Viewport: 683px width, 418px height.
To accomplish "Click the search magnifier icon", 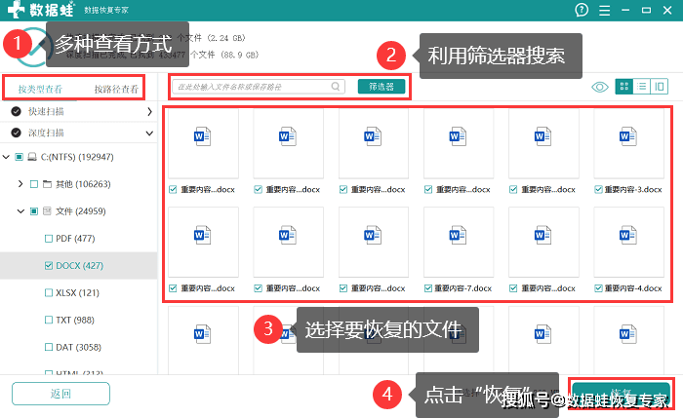I will 336,87.
